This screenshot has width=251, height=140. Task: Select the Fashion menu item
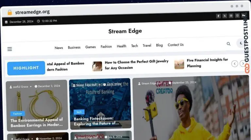pyautogui.click(x=106, y=47)
